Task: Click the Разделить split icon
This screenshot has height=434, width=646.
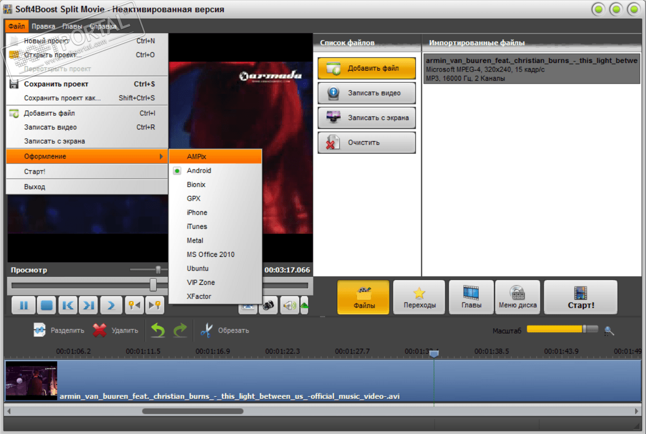Action: pos(40,330)
